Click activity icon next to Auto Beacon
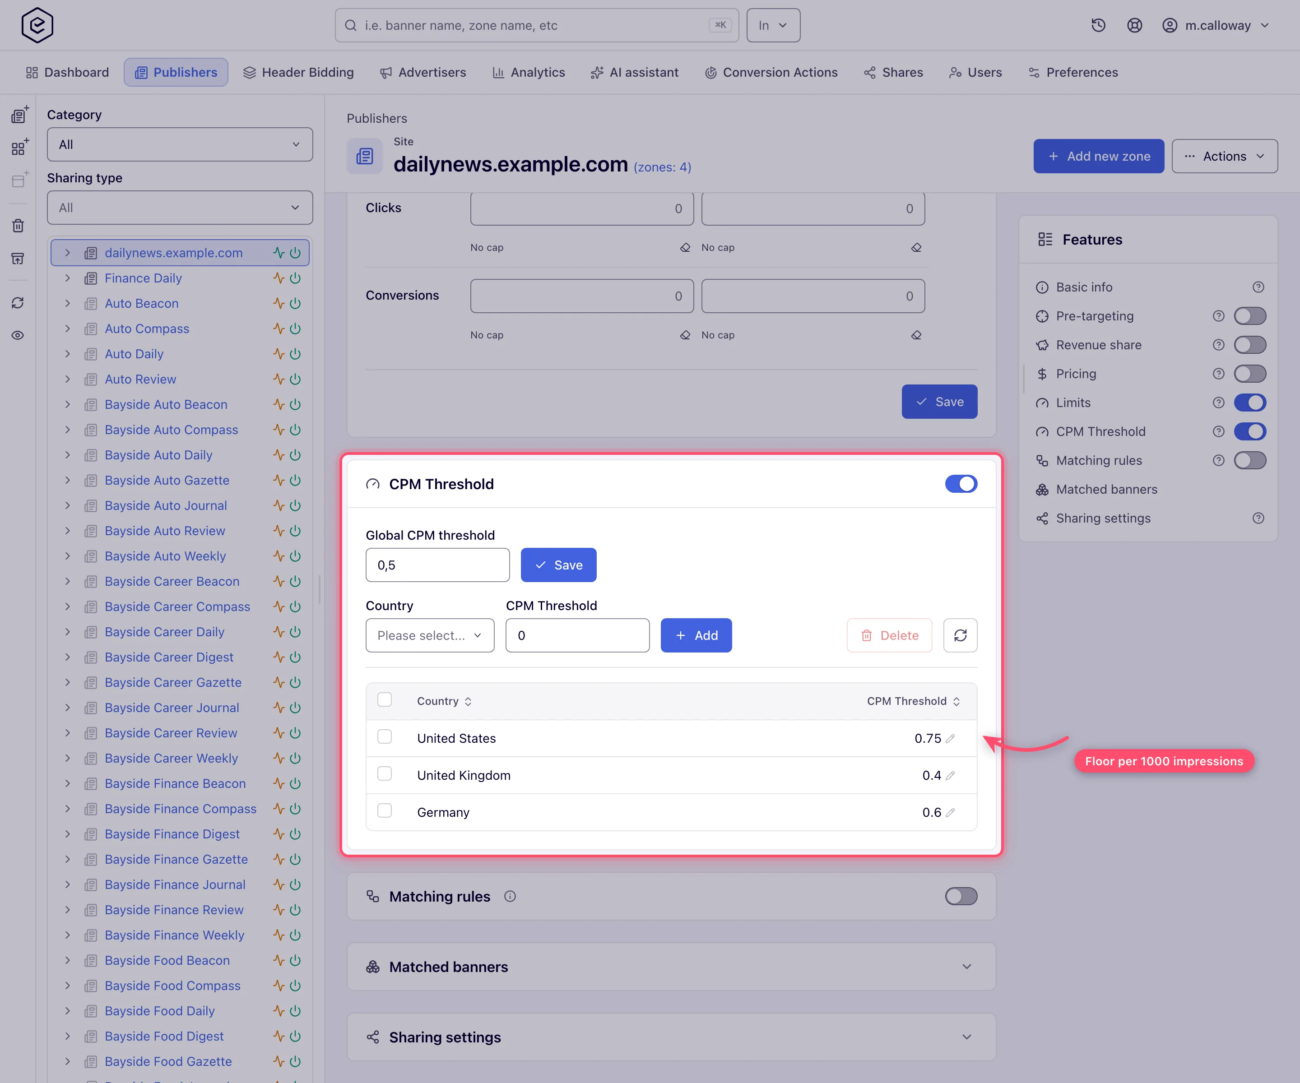 (279, 304)
